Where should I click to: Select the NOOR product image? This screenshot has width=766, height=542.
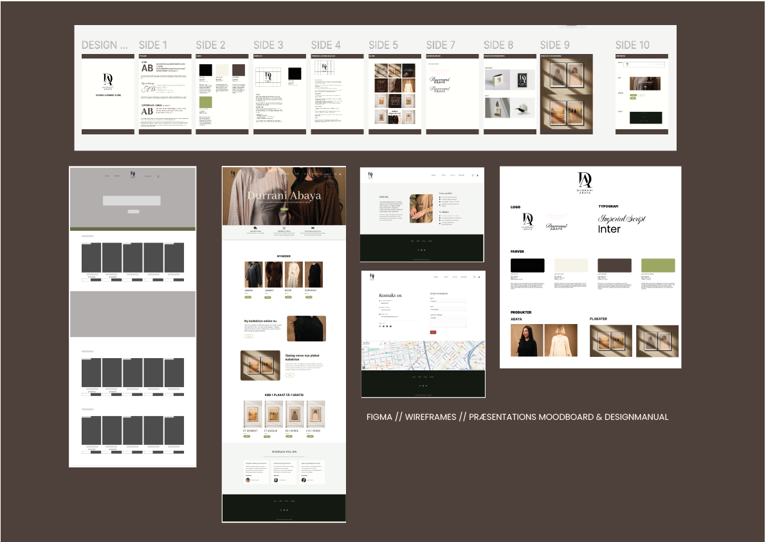tap(293, 275)
